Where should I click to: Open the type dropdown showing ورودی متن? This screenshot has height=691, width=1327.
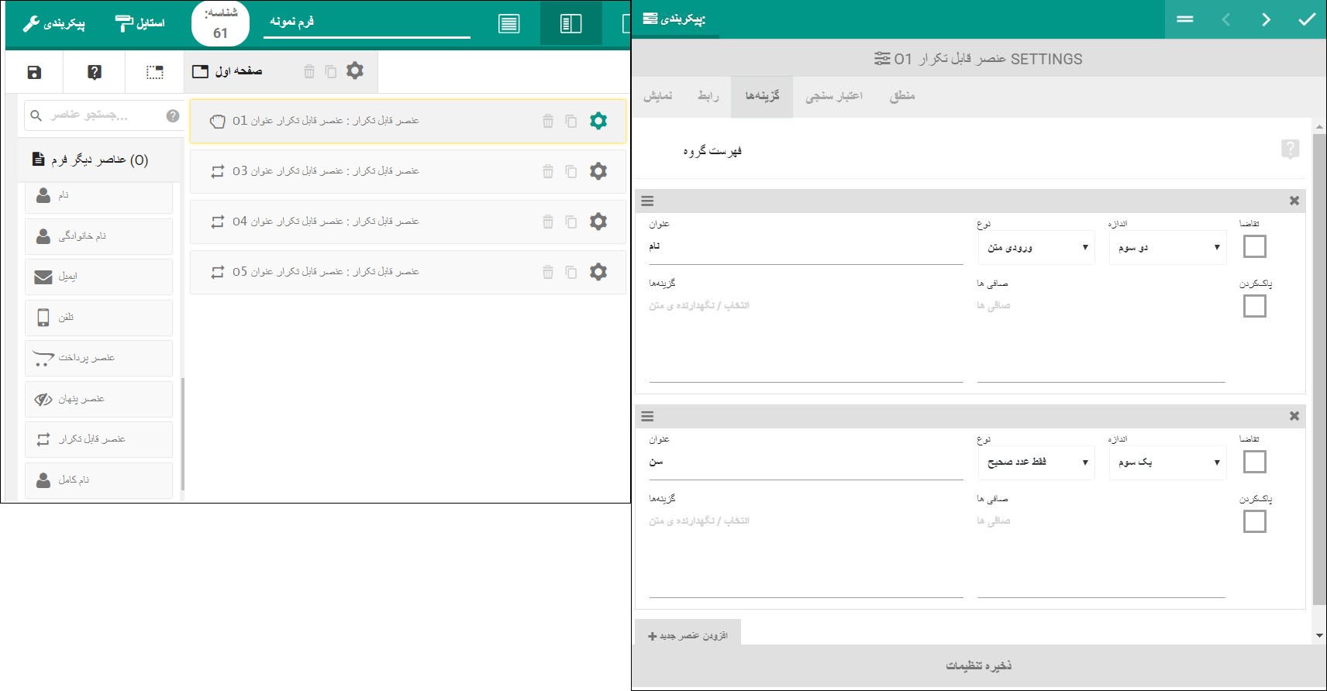click(x=1036, y=248)
